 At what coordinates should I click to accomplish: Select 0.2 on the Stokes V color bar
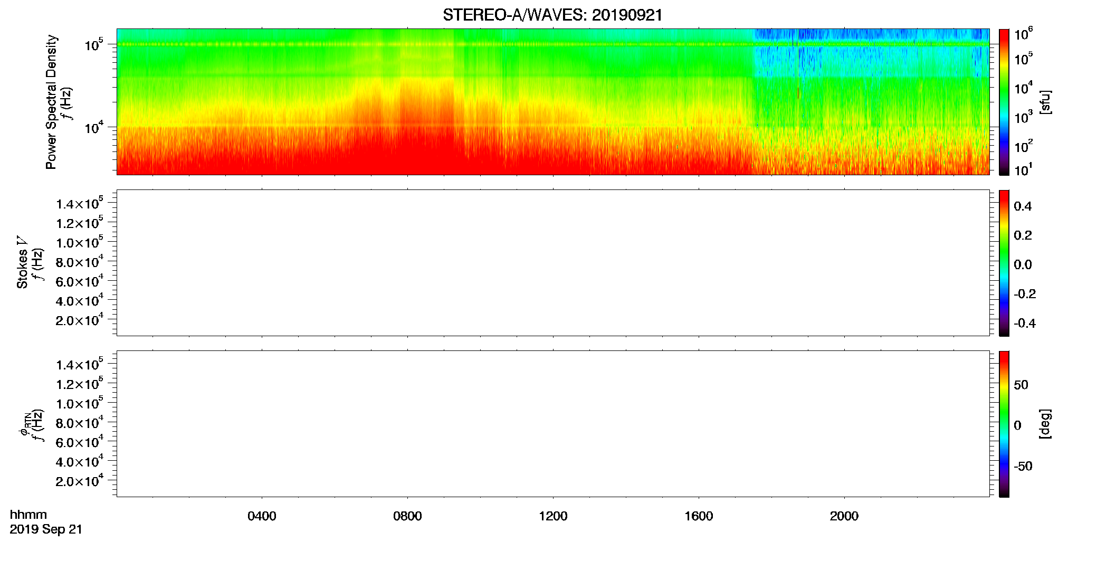[x=1023, y=235]
